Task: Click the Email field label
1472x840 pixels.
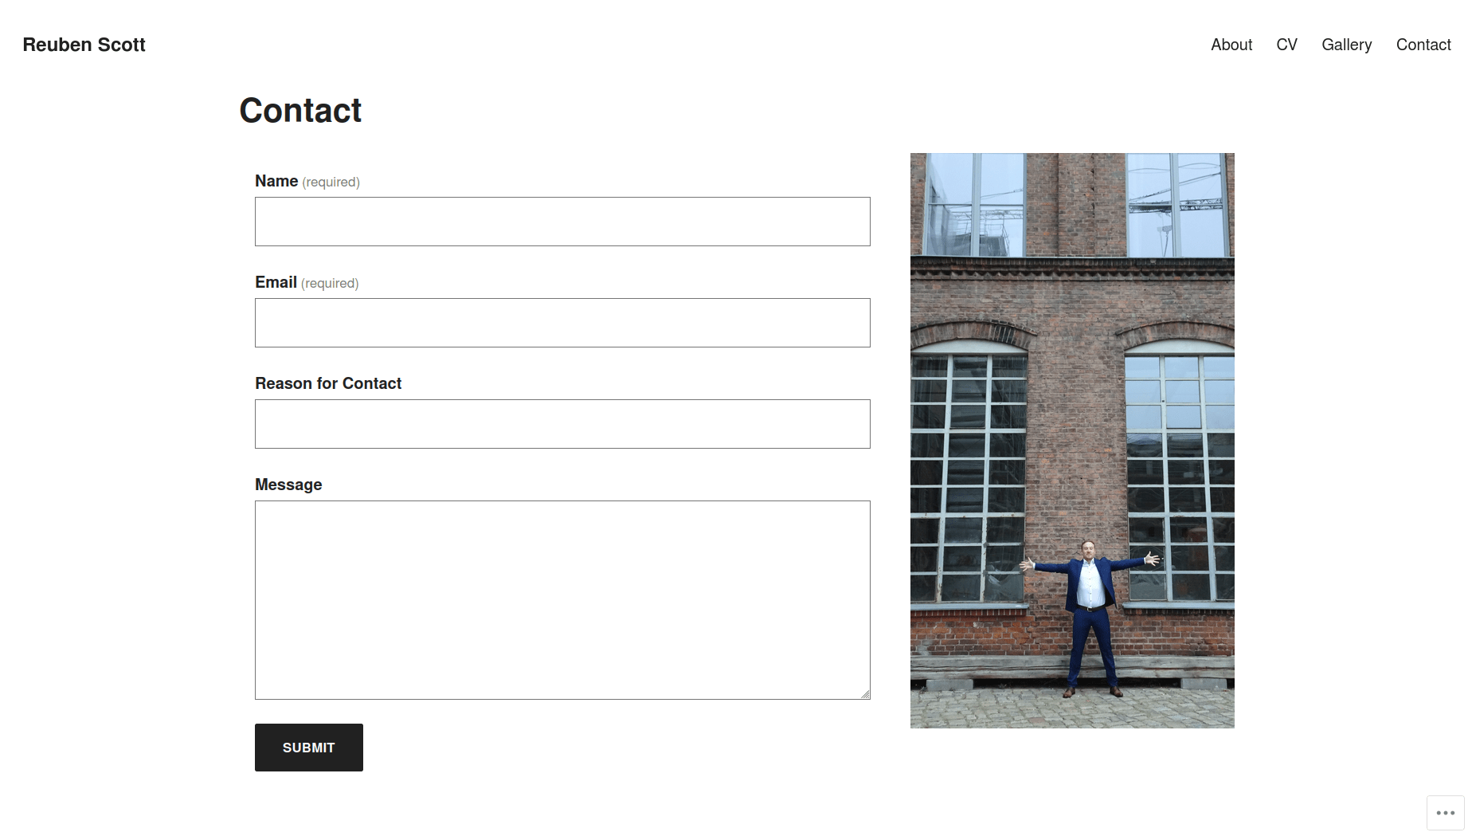Action: [276, 282]
